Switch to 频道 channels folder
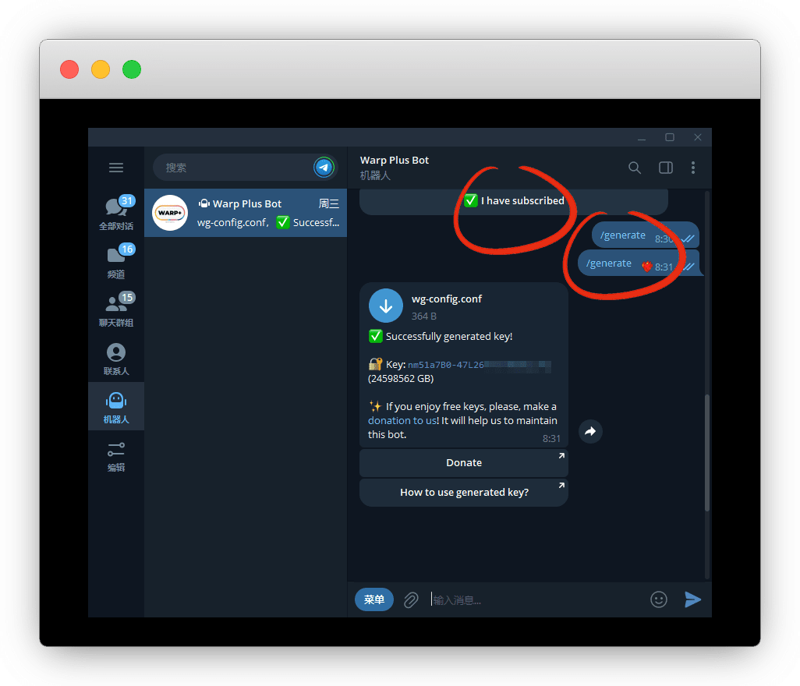Image resolution: width=800 pixels, height=686 pixels. (x=116, y=261)
